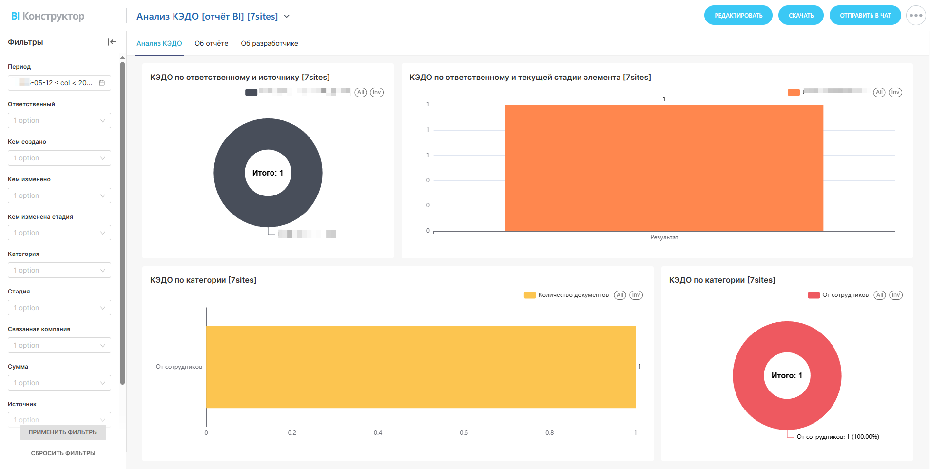Open the Об разработчике tab
Screen dimensions: 930x469
point(269,43)
